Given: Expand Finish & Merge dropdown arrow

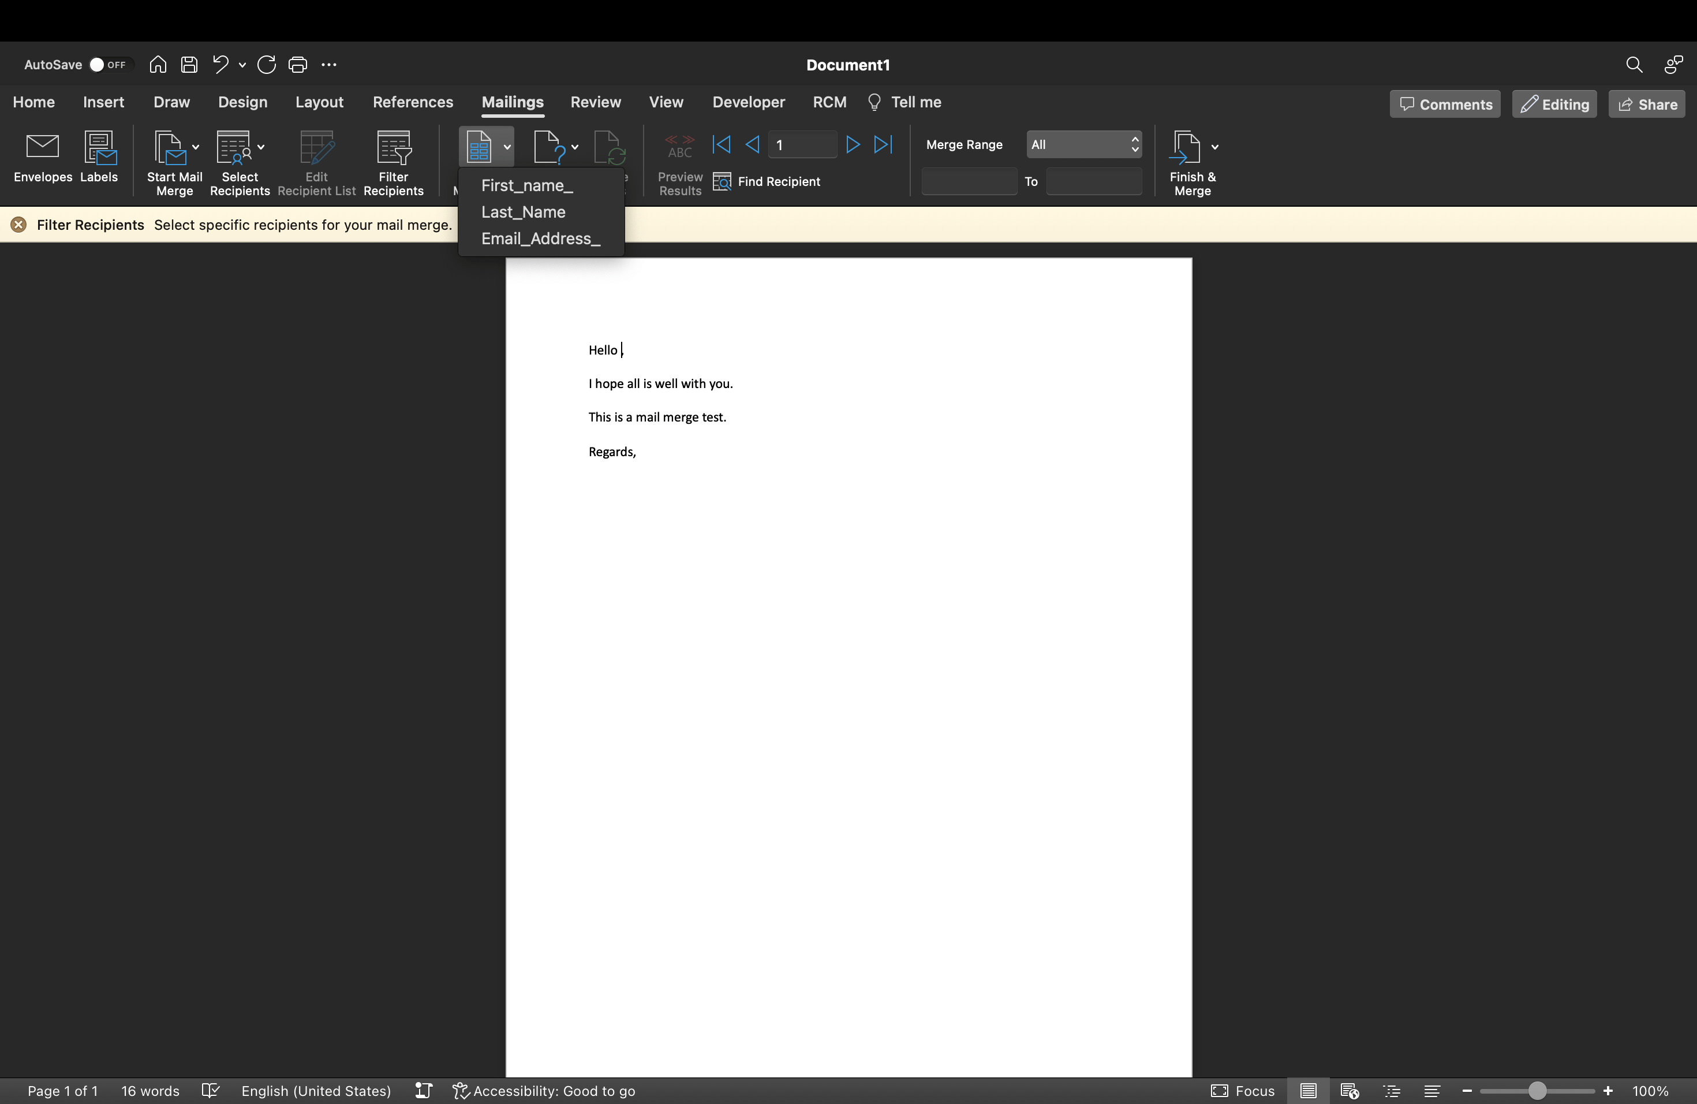Looking at the screenshot, I should pyautogui.click(x=1214, y=147).
